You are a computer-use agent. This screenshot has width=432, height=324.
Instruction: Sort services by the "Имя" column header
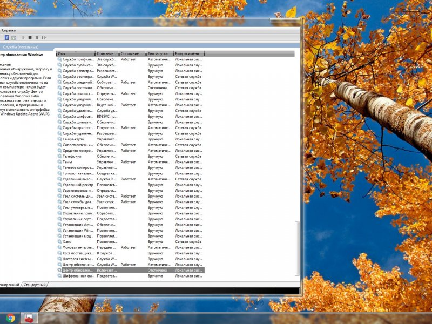[76, 53]
